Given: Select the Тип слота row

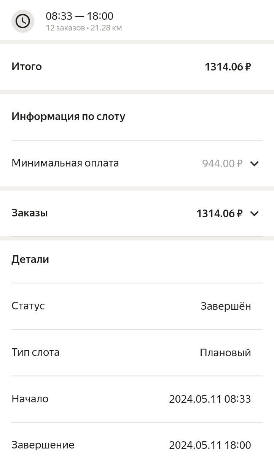Looking at the screenshot, I should click(137, 353).
